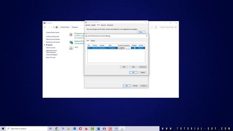Image resolution: width=233 pixels, height=131 pixels.
Task: Expand the address bar history dropdown
Action: (152, 27)
